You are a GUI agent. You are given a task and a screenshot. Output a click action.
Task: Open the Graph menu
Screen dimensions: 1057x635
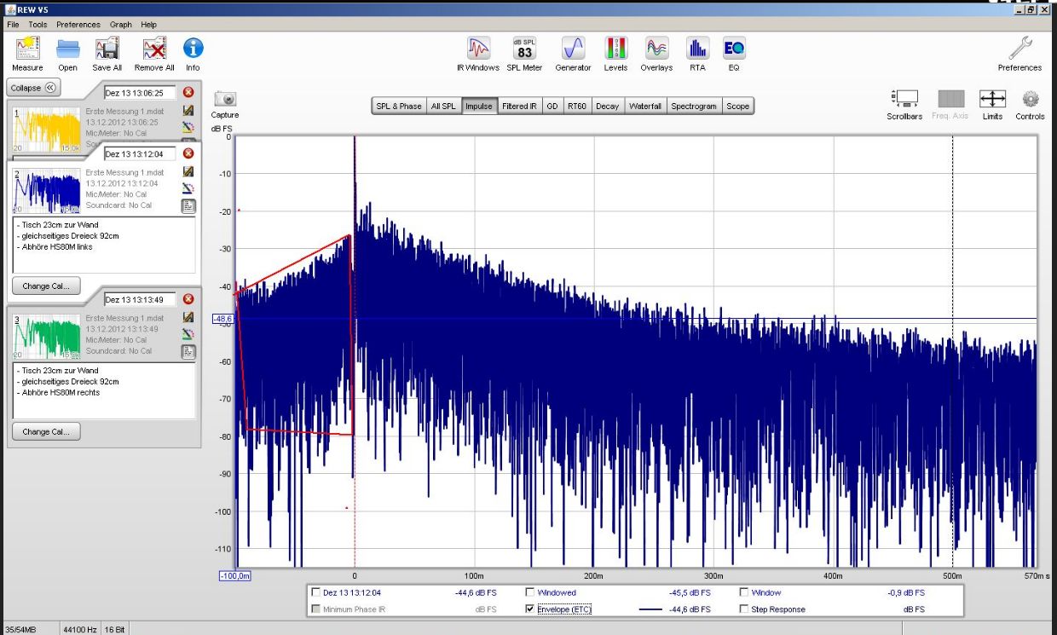click(x=121, y=25)
